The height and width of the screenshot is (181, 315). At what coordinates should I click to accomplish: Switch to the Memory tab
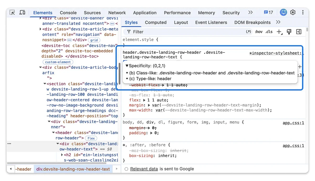tap(207, 13)
